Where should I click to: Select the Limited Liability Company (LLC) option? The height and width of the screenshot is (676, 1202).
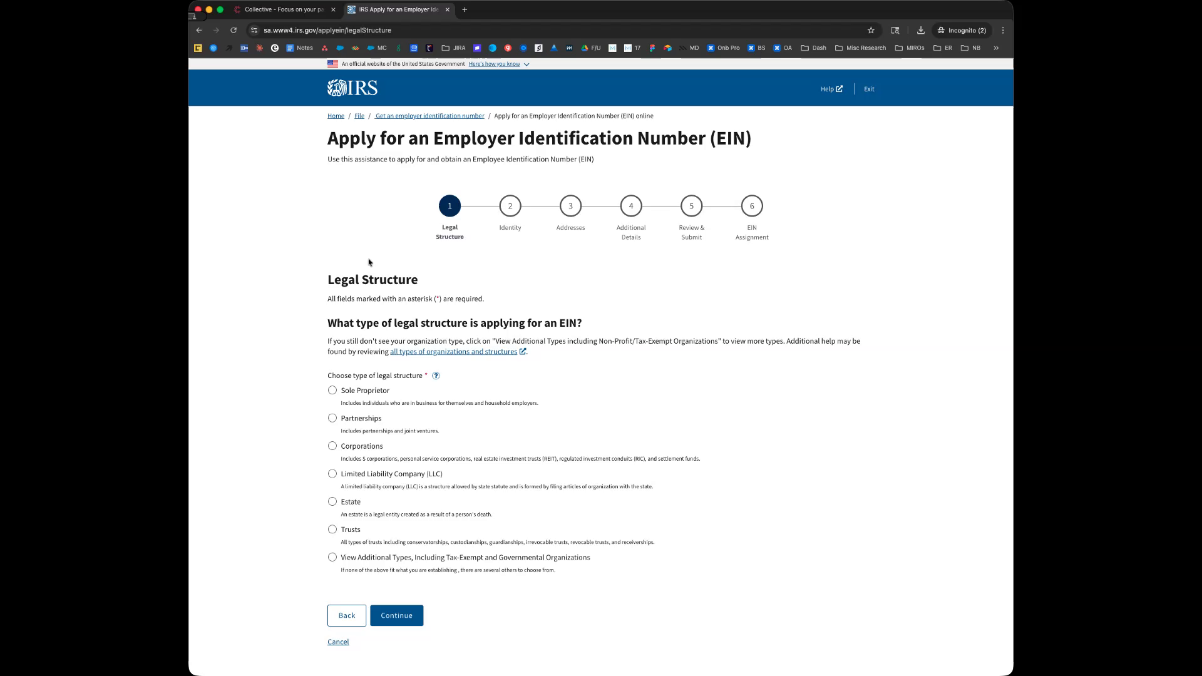pos(332,474)
